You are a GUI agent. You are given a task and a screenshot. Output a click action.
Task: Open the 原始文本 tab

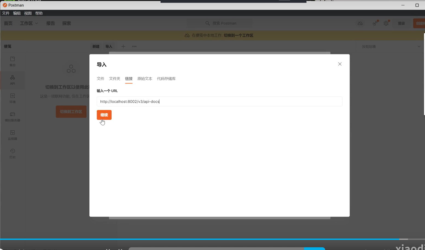(145, 79)
